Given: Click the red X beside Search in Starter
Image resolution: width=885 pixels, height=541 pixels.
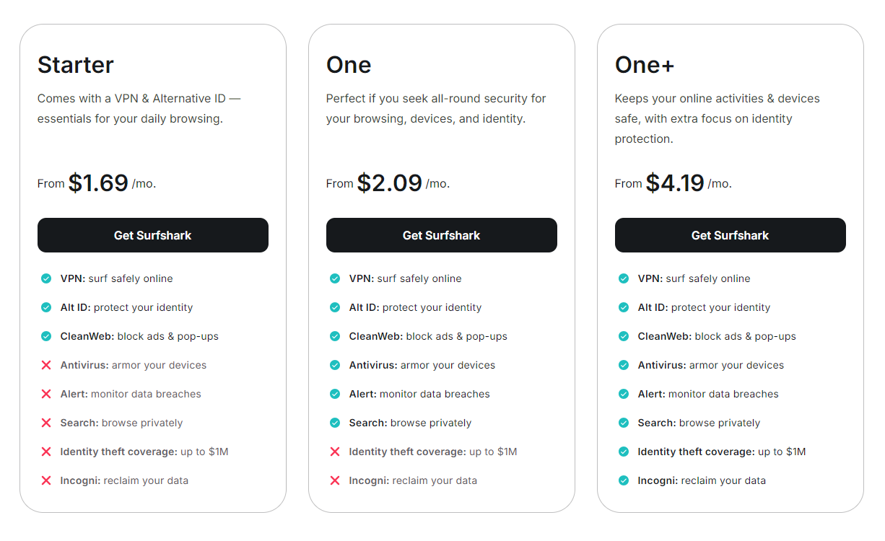Looking at the screenshot, I should (46, 423).
